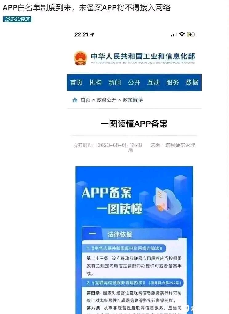The width and height of the screenshot is (229, 314).
Task: Click the 一图读懂APP备案 article title
Action: (134, 124)
